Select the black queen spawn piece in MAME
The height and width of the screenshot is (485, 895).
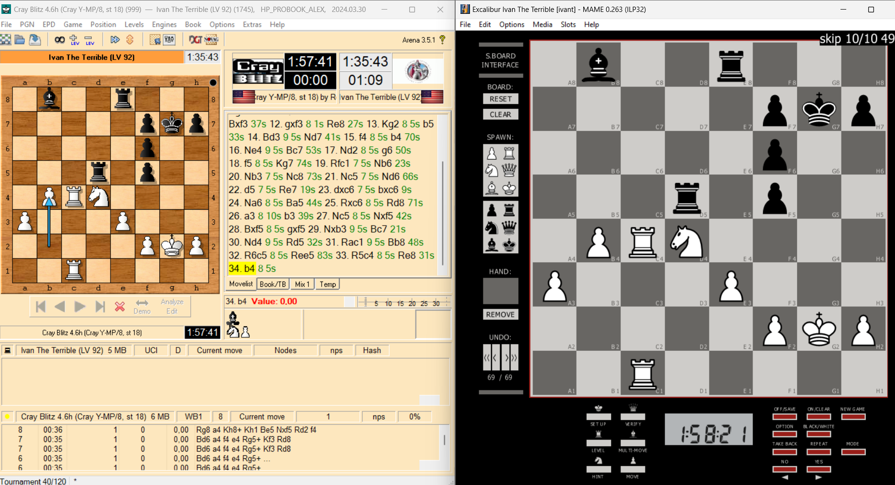(x=509, y=227)
